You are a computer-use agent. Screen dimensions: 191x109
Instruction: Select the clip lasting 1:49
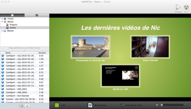25,59
